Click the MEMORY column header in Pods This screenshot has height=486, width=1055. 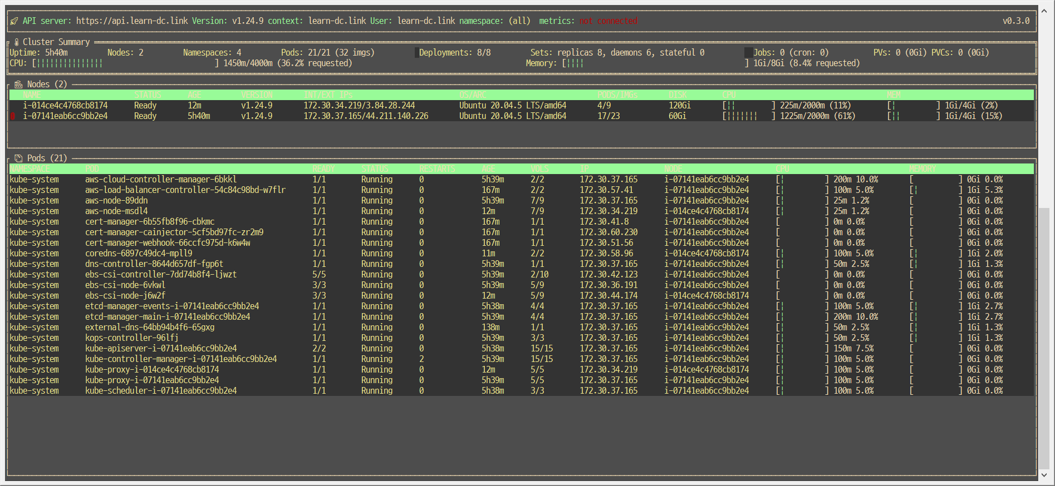(922, 169)
